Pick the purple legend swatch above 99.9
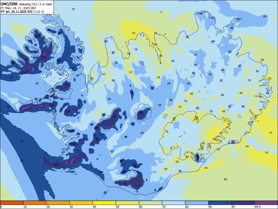278x209 pixels. coord(266,203)
